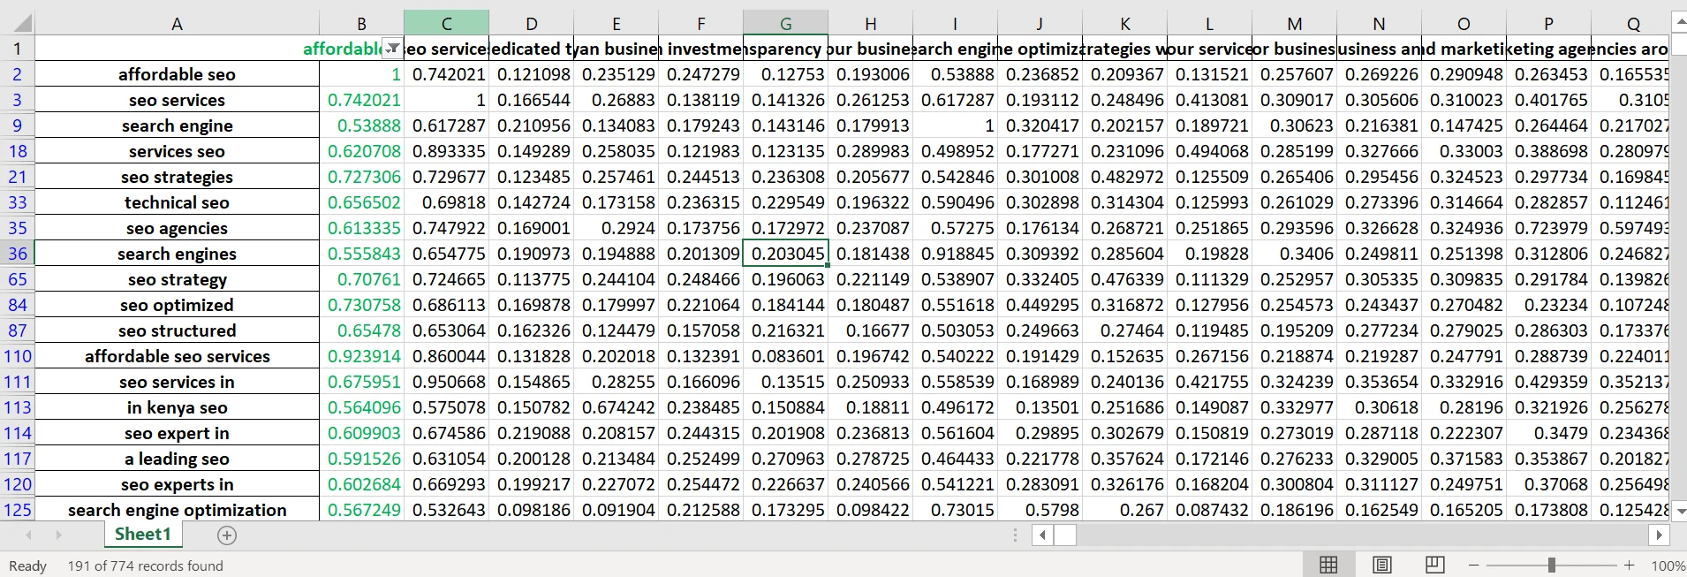Open the filter dropdown in cell B1
The image size is (1687, 577).
[x=393, y=49]
